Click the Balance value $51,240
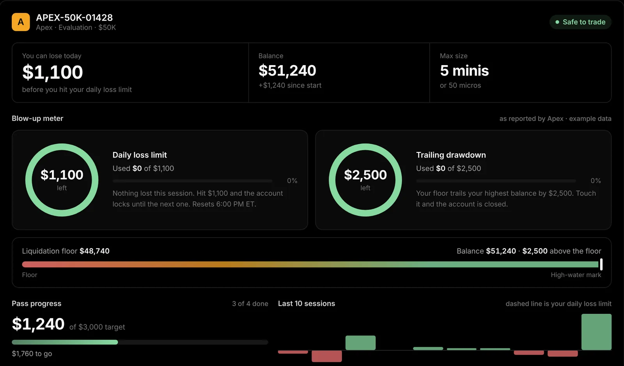The height and width of the screenshot is (366, 624). pos(287,71)
